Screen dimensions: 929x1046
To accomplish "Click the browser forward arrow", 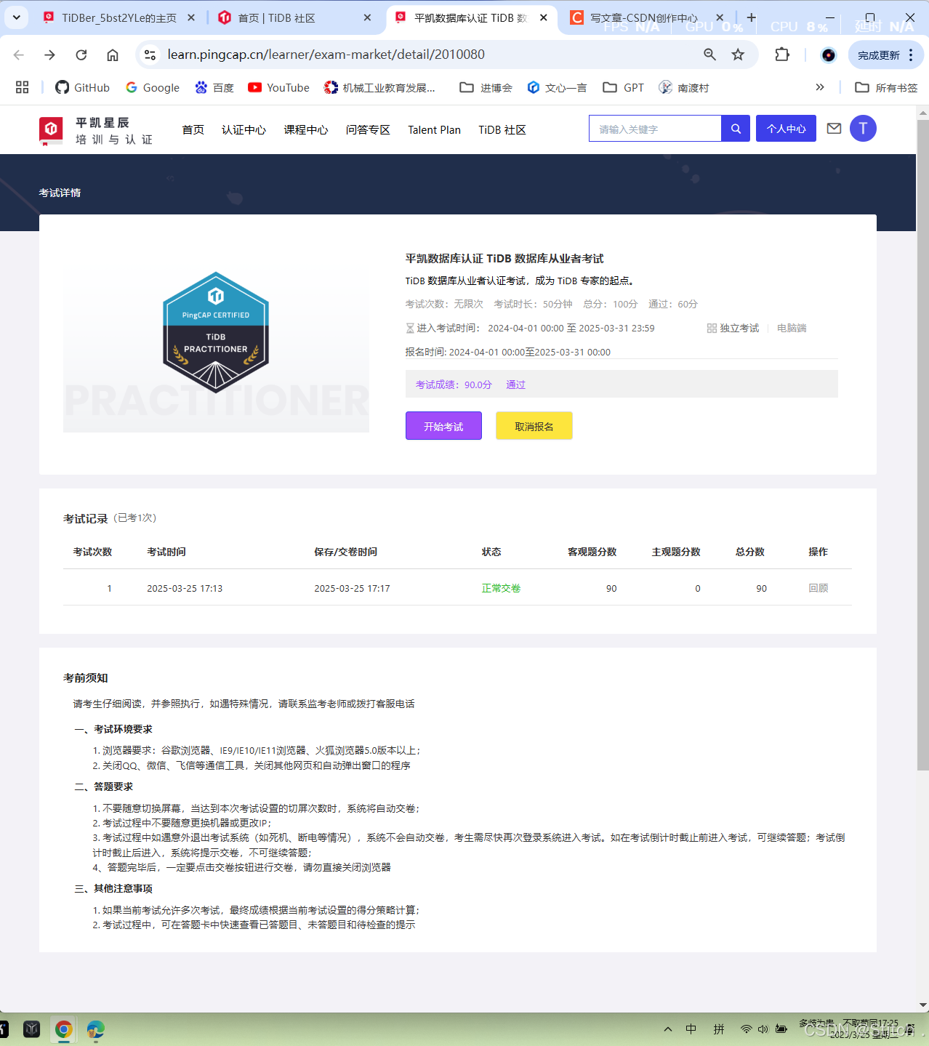I will point(49,55).
